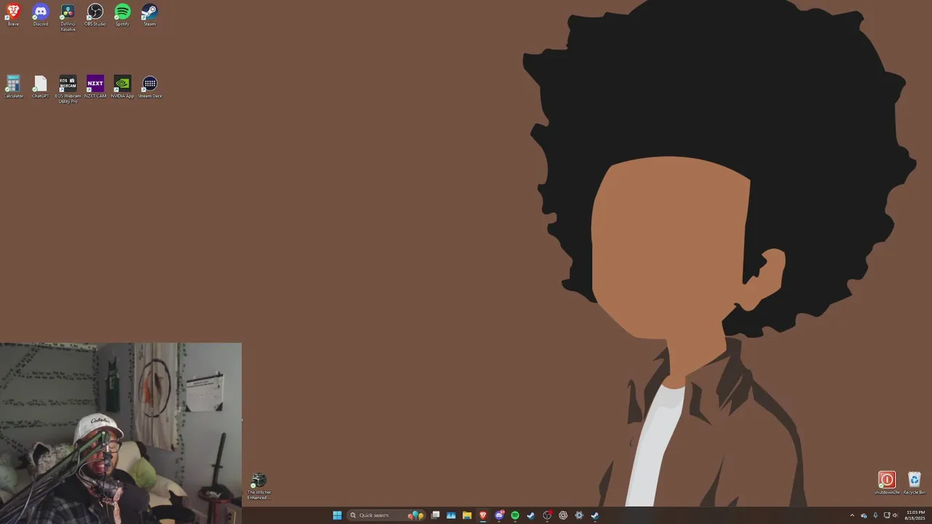This screenshot has height=524, width=932.
Task: Select the EOS Webcam Utility Pro icon
Action: (x=68, y=90)
